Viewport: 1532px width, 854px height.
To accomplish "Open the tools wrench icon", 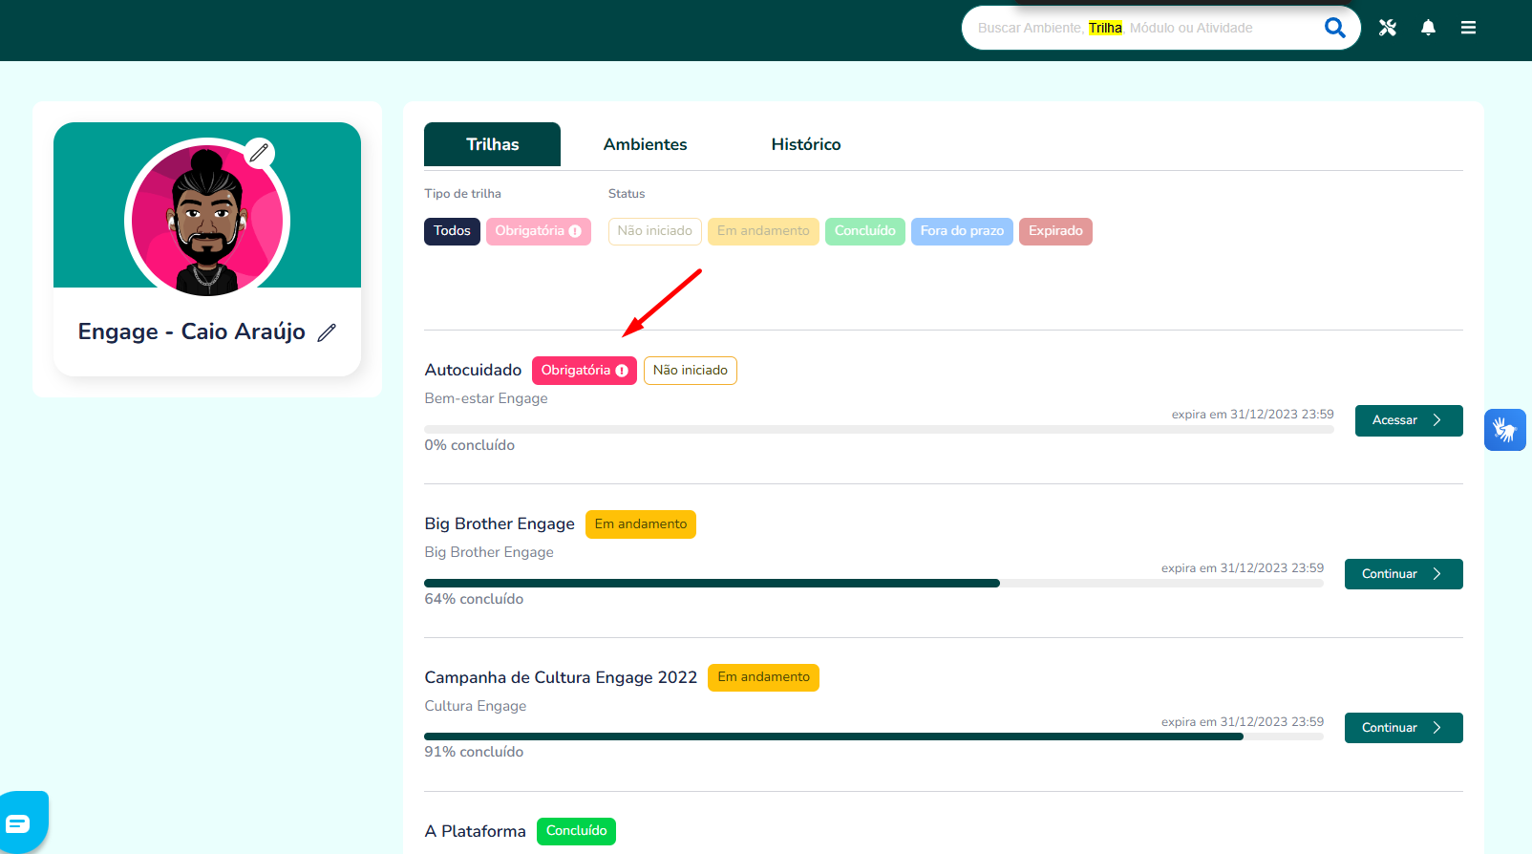I will pos(1388,28).
